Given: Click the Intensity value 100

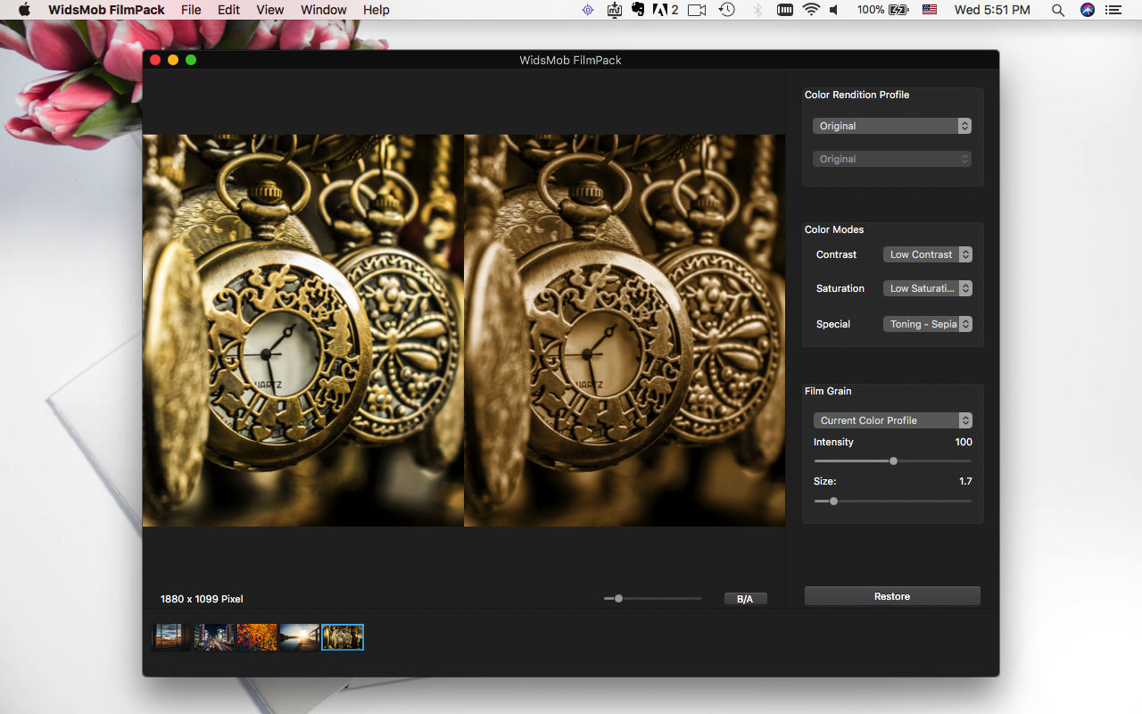Looking at the screenshot, I should (x=964, y=442).
